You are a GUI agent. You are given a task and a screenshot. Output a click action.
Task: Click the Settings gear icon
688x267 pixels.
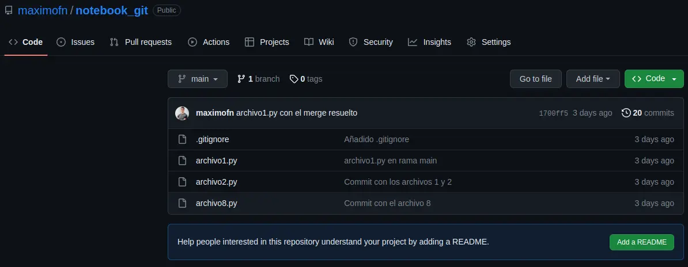click(x=471, y=42)
